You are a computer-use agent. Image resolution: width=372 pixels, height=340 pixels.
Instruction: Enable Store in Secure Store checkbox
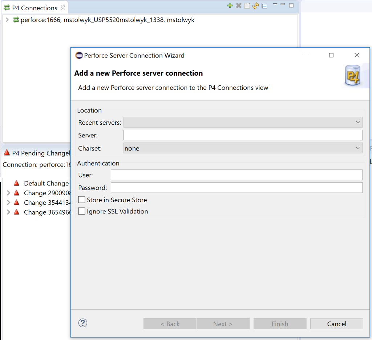tap(82, 200)
